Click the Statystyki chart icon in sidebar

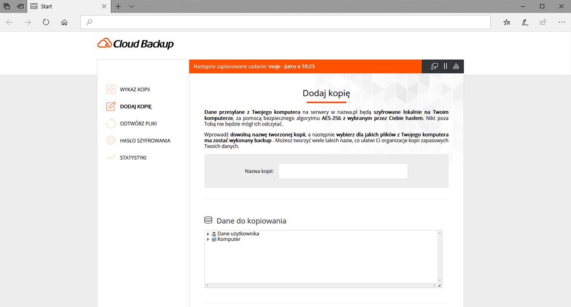pos(111,158)
